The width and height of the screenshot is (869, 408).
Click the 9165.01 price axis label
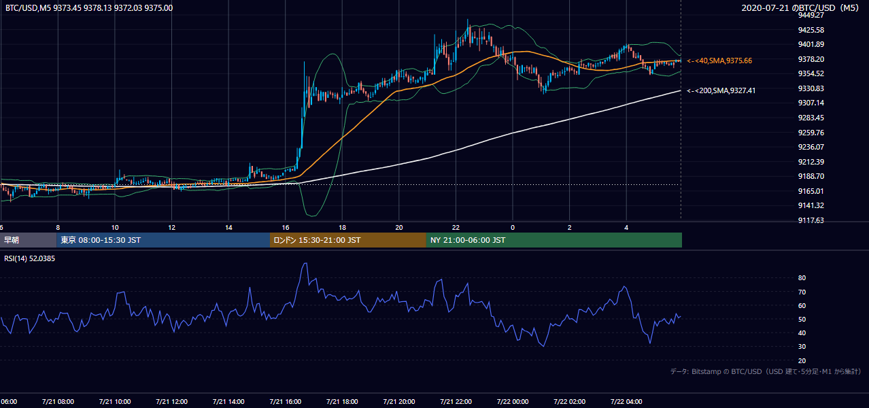pos(811,191)
